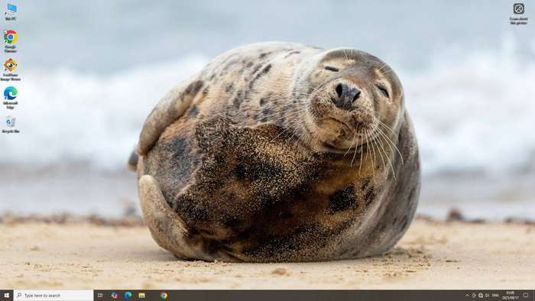Screen dimensions: 535x301
Task: Open Task View from the taskbar
Action: pyautogui.click(x=100, y=295)
